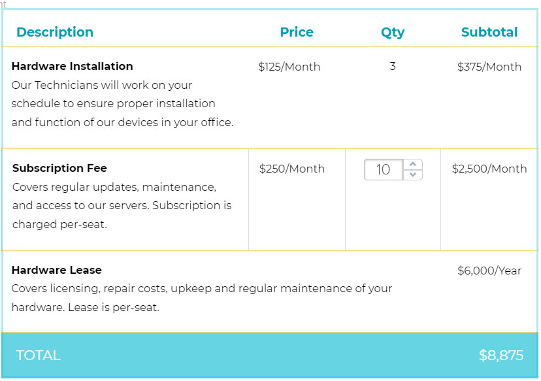This screenshot has width=541, height=381.
Task: Click the quantity decrease arrow for Subscription Fee
Action: [x=413, y=174]
